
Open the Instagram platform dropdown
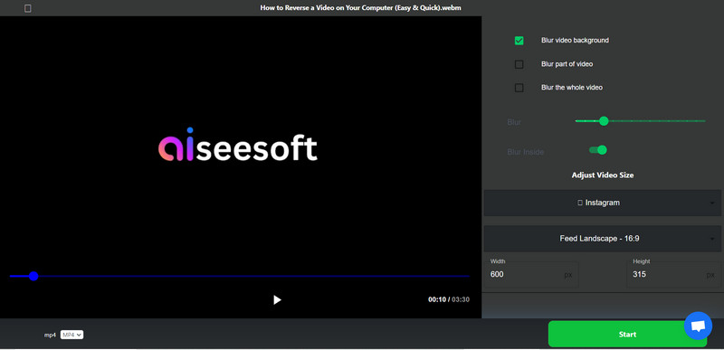click(x=602, y=203)
